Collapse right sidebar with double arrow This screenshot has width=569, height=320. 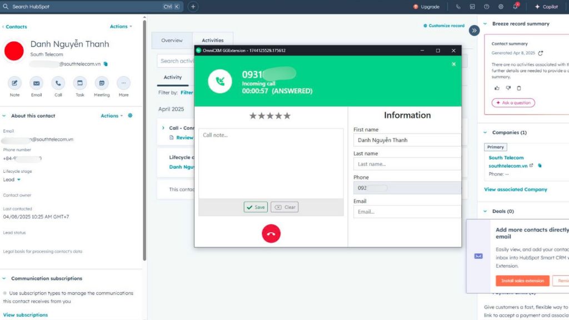pos(474,31)
